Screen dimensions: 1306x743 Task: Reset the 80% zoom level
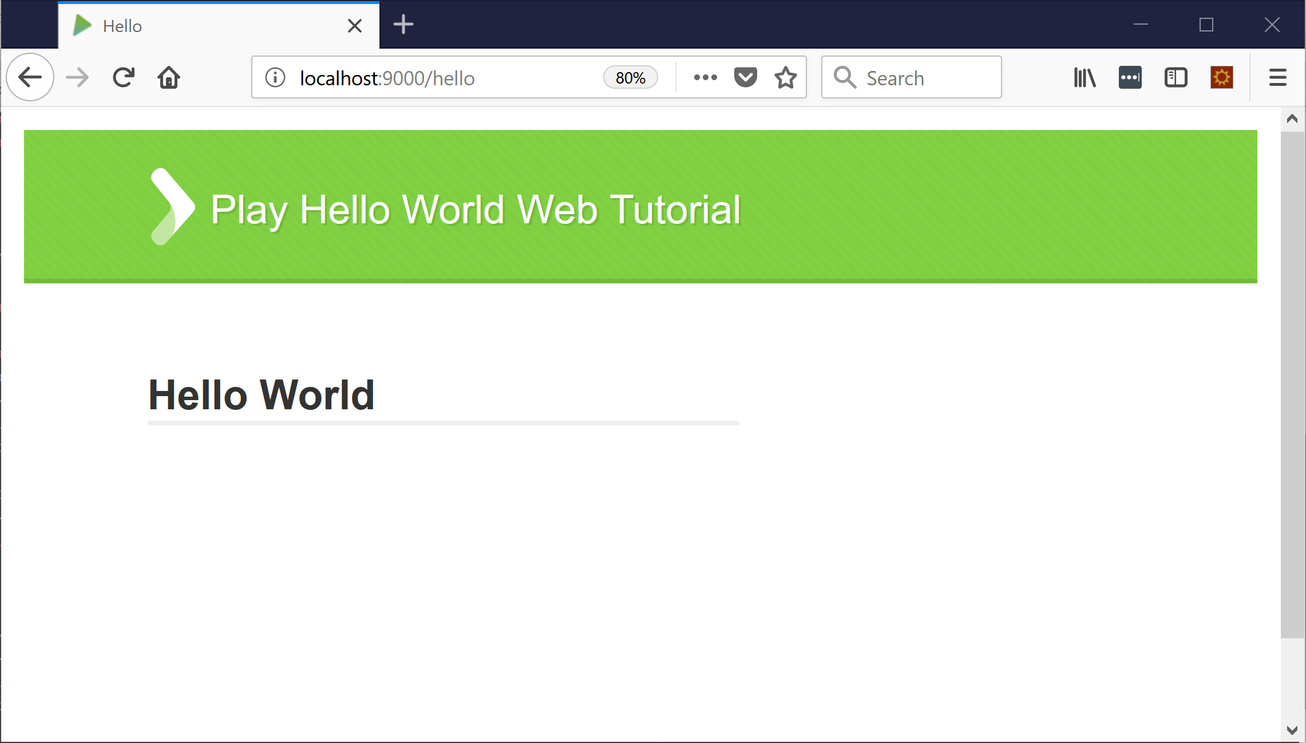tap(630, 77)
